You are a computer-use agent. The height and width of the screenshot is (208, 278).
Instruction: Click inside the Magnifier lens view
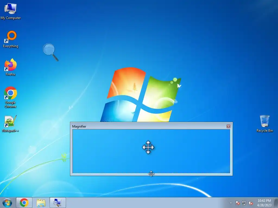coord(151,151)
